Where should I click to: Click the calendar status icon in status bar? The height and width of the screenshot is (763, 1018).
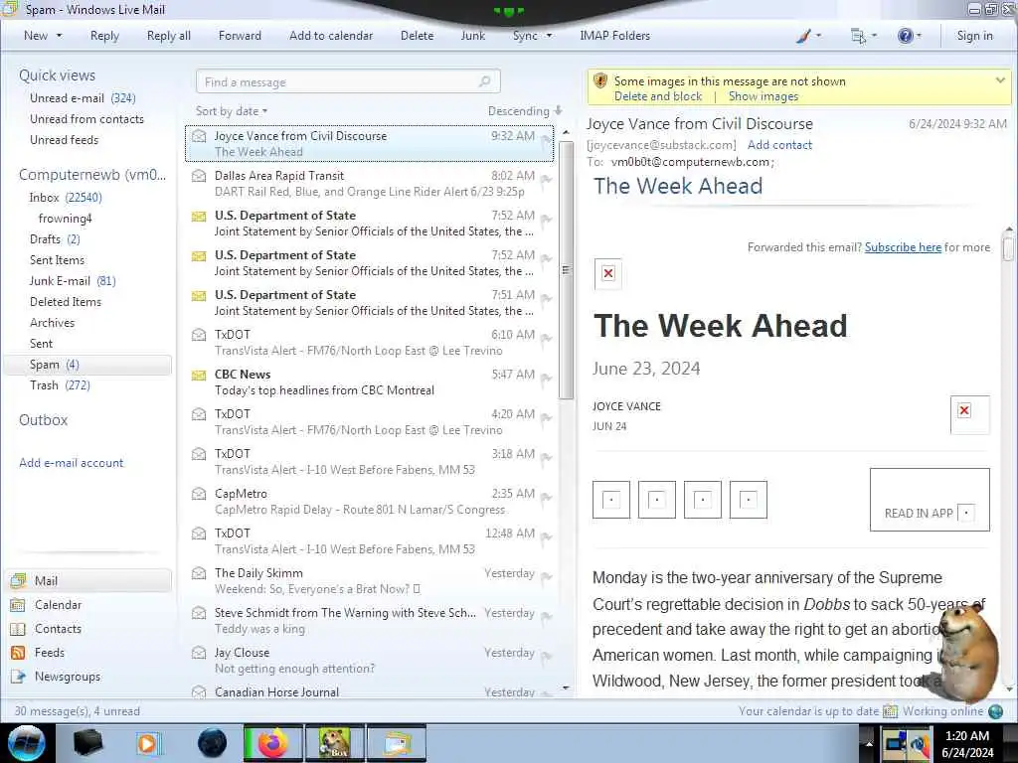(x=890, y=711)
